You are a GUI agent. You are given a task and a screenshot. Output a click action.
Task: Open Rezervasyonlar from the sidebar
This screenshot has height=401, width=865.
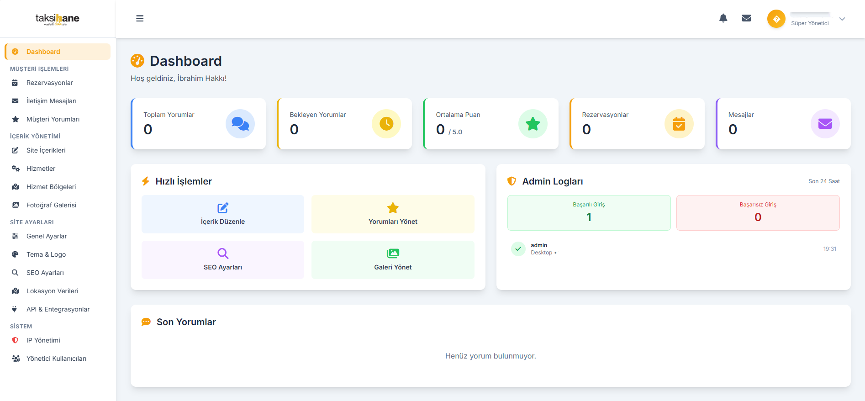tap(49, 83)
